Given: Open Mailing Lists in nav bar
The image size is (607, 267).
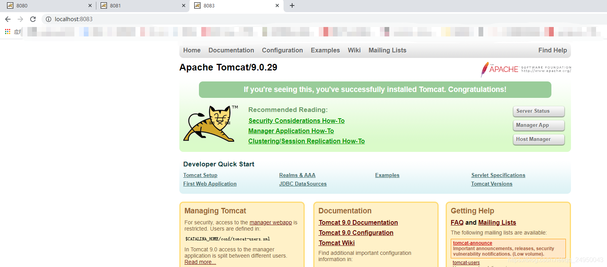Looking at the screenshot, I should (x=387, y=50).
